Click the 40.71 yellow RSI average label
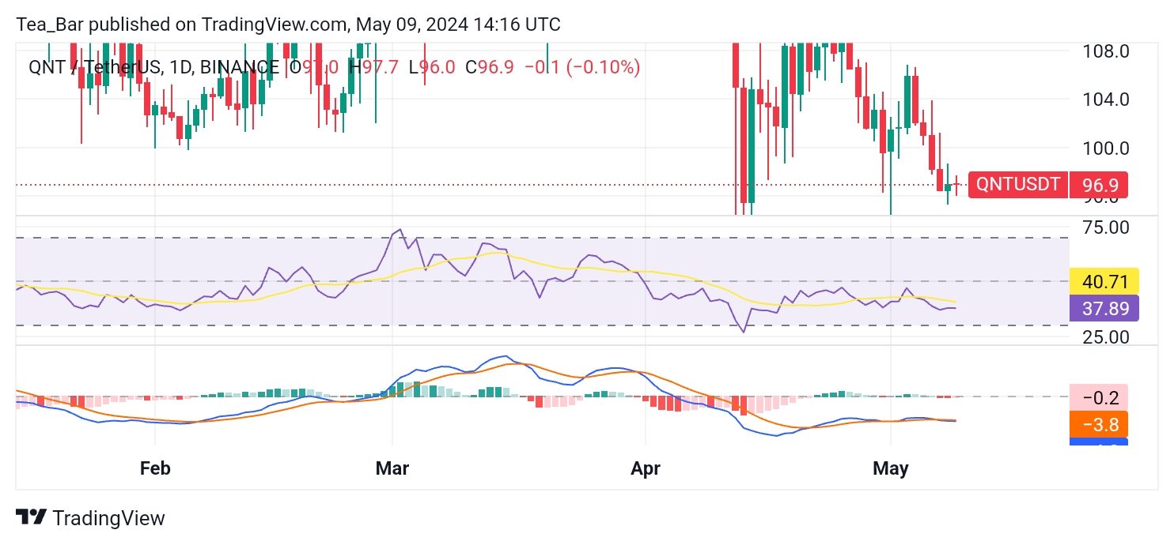Image resolution: width=1174 pixels, height=545 pixels. (1104, 281)
